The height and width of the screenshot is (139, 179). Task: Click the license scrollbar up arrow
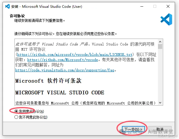[x=160, y=42]
